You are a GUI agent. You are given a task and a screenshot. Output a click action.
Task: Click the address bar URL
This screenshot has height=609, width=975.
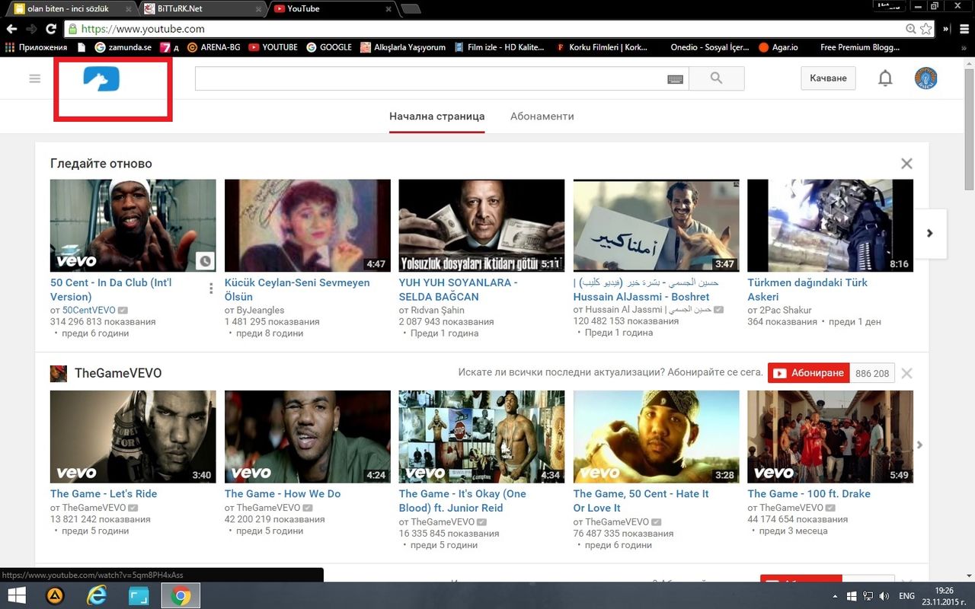click(142, 29)
